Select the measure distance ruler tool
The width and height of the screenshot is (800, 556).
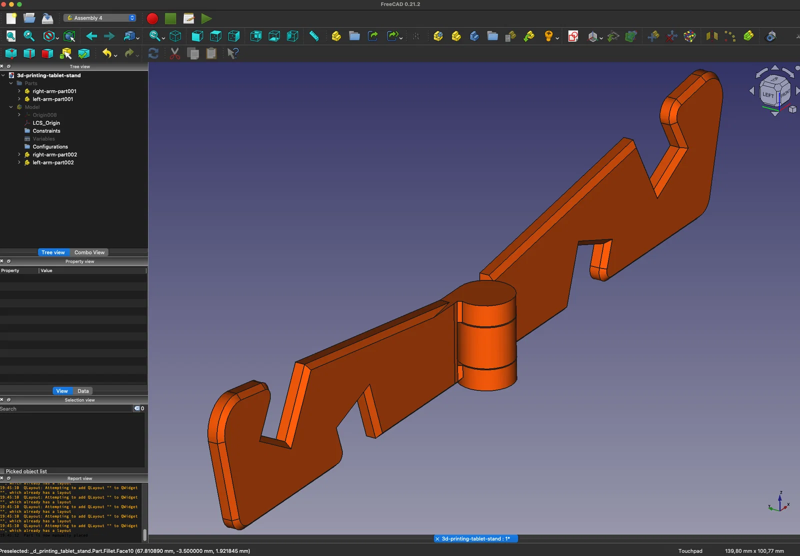point(314,36)
